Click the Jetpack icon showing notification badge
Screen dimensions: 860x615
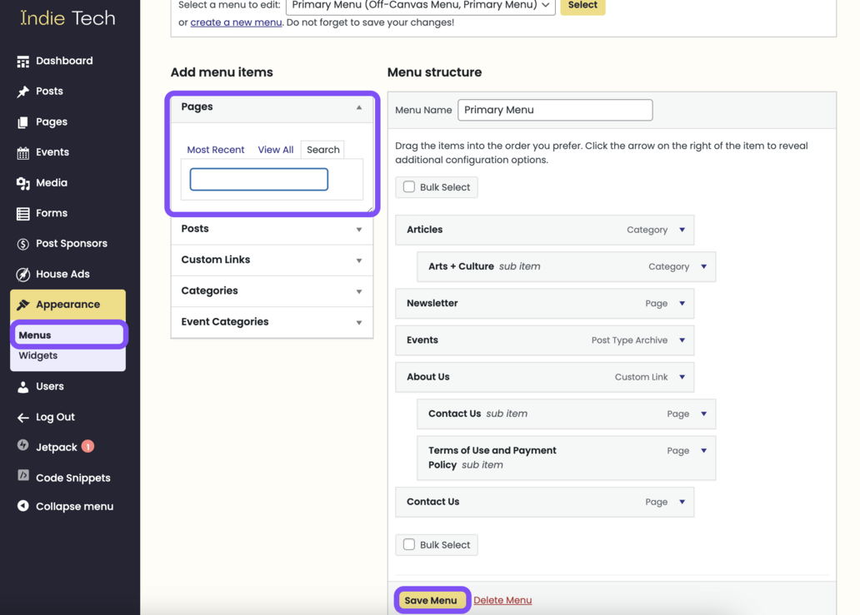22,447
